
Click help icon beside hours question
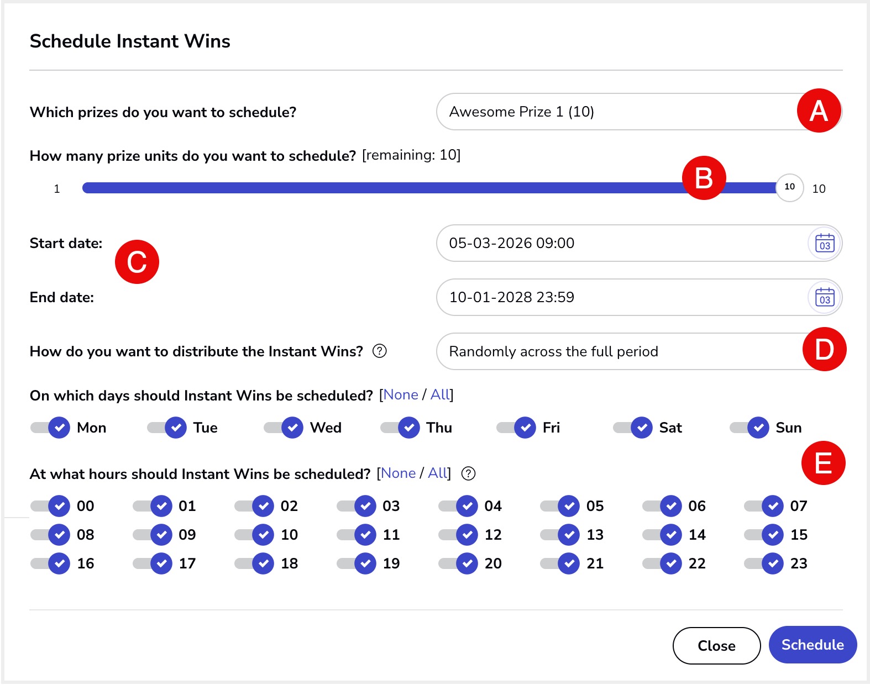468,473
